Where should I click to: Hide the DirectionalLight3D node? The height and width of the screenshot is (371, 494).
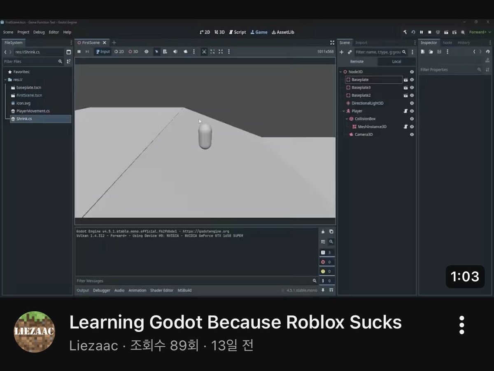pos(412,103)
